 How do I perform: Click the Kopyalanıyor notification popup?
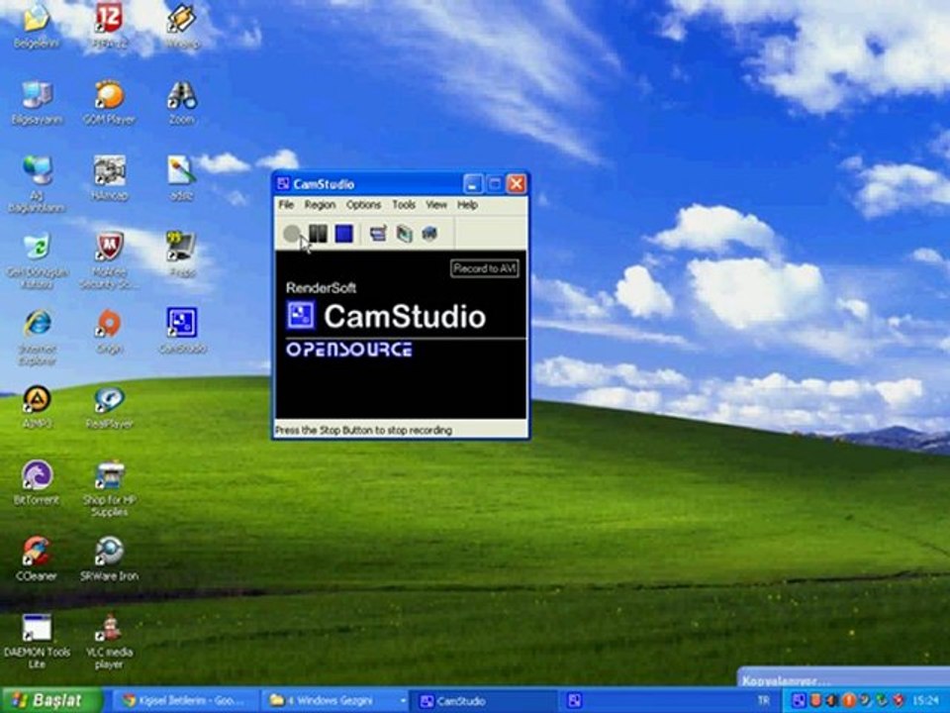coord(843,677)
